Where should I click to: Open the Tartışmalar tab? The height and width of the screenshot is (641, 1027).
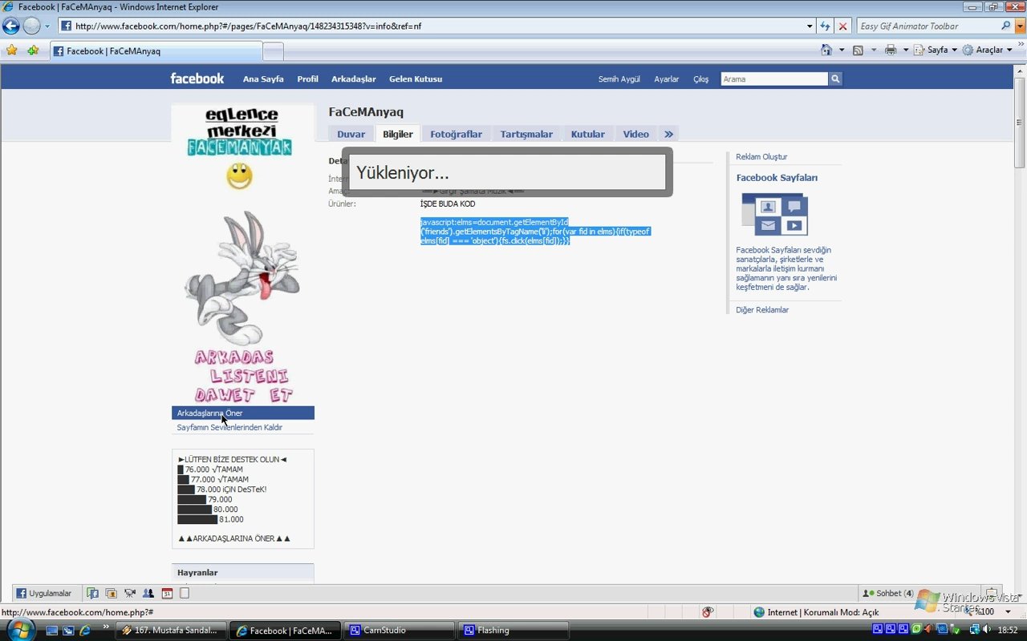(x=526, y=134)
